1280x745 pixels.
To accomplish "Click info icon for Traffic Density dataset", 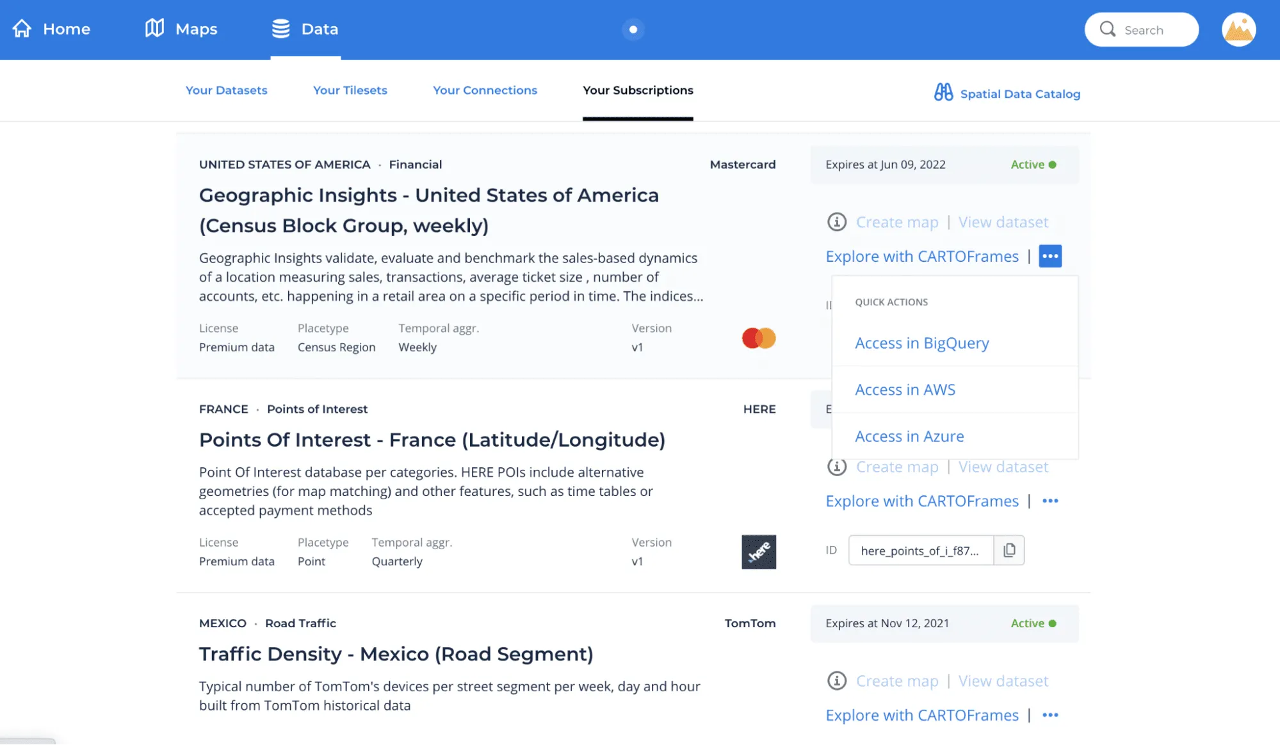I will [836, 681].
